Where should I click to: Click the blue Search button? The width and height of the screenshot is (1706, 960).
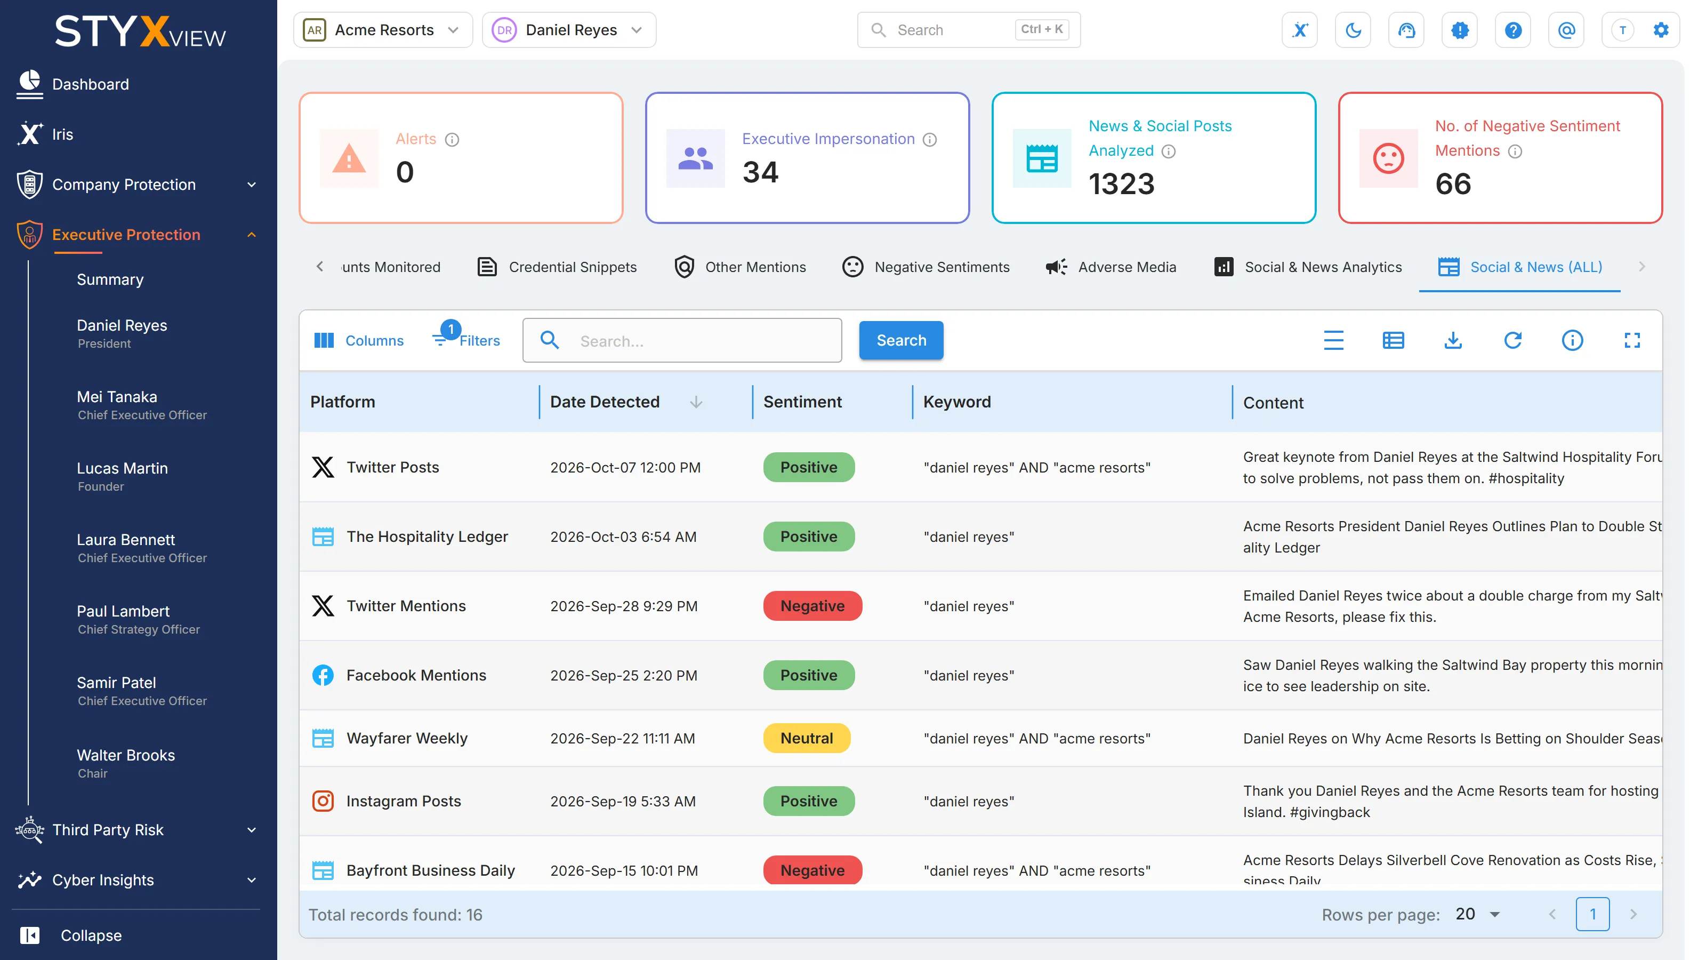click(900, 340)
